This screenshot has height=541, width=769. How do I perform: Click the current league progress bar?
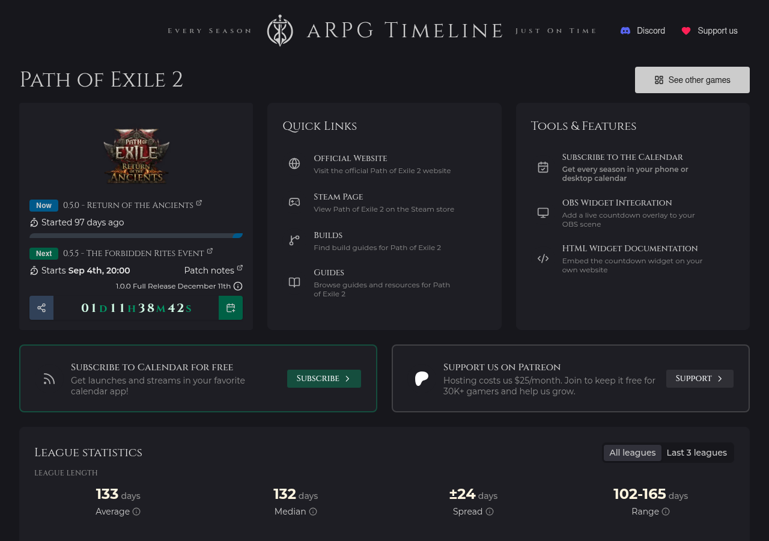pyautogui.click(x=136, y=236)
